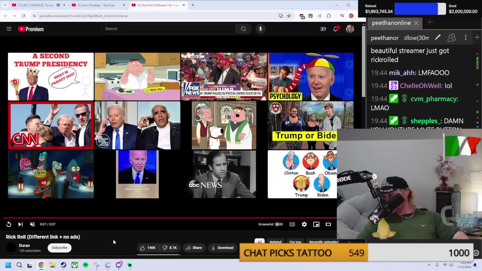
Task: Subscribe to the Duran channel
Action: click(x=59, y=248)
